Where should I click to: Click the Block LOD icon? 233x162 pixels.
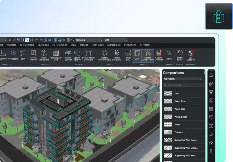128,53
